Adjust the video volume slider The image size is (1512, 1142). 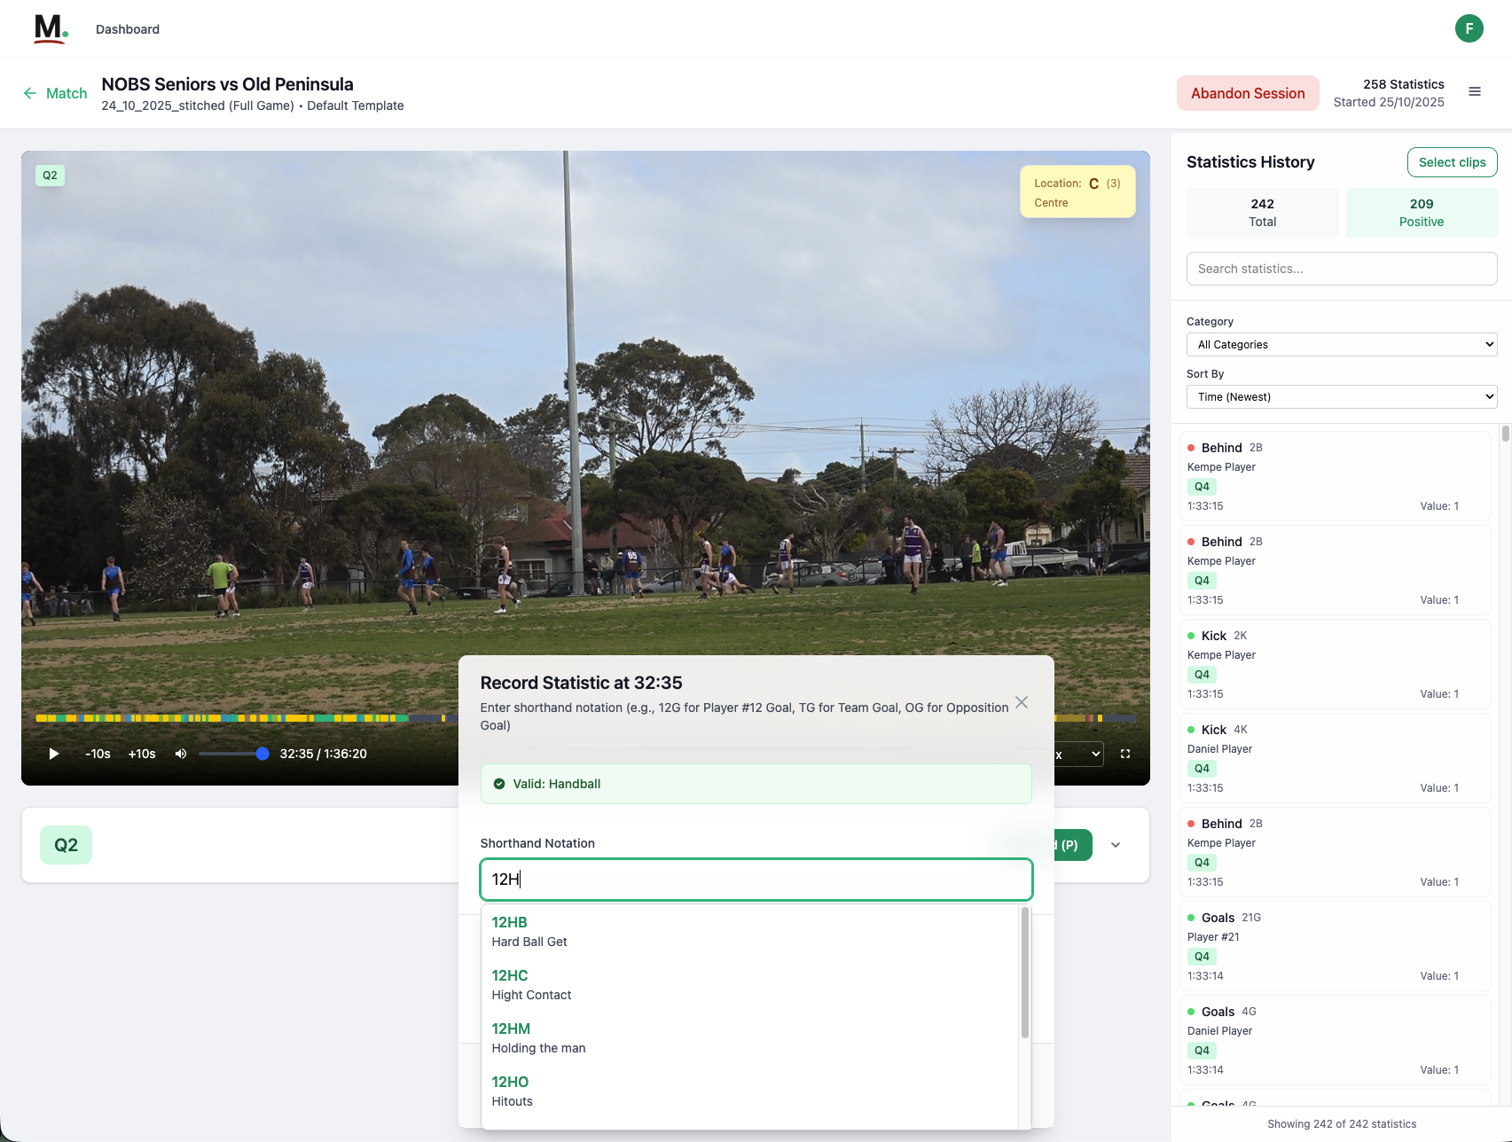[232, 754]
